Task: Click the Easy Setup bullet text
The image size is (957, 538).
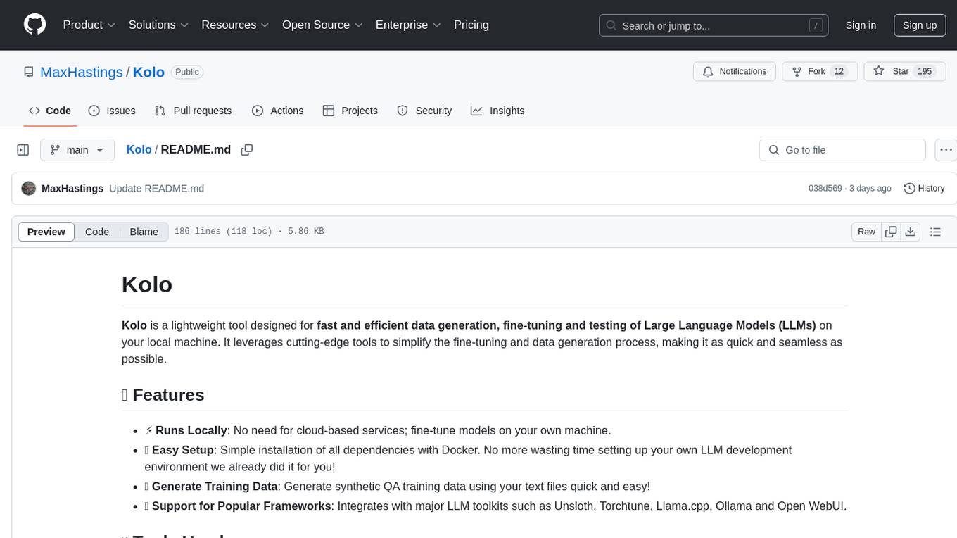Action: tap(468, 458)
